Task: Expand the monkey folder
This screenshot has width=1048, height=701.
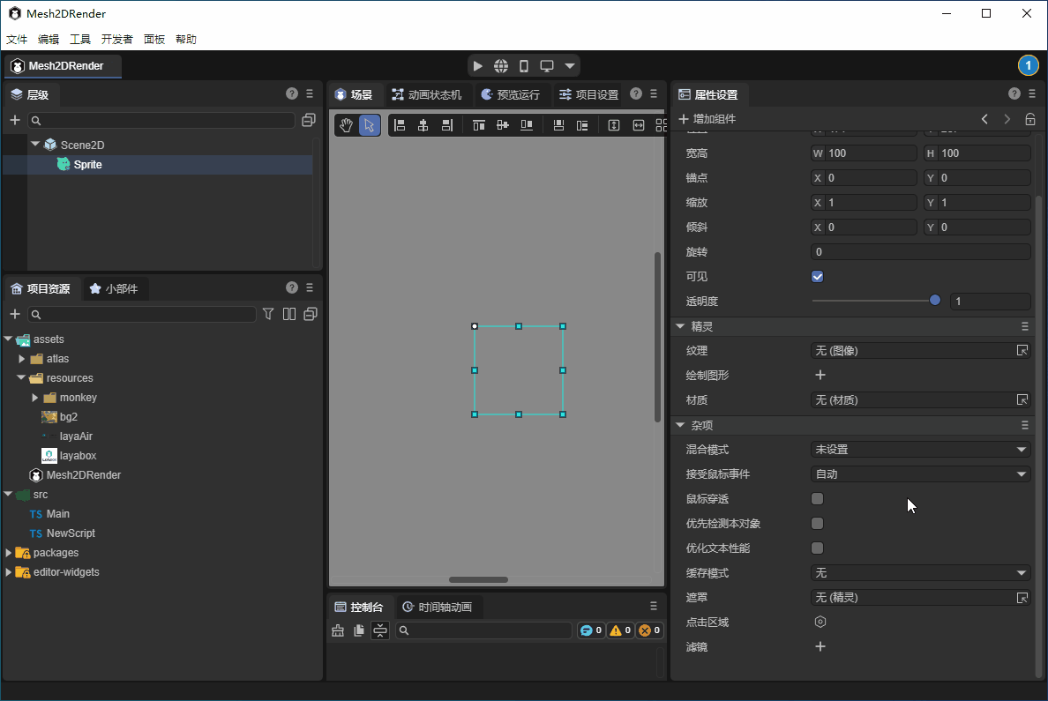Action: [x=35, y=398]
